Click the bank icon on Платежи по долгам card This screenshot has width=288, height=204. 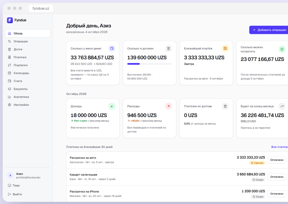tap(225, 106)
